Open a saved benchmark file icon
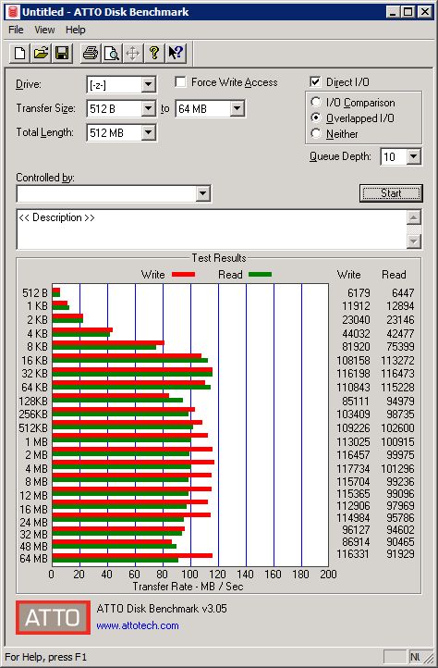The image size is (438, 668). [41, 54]
